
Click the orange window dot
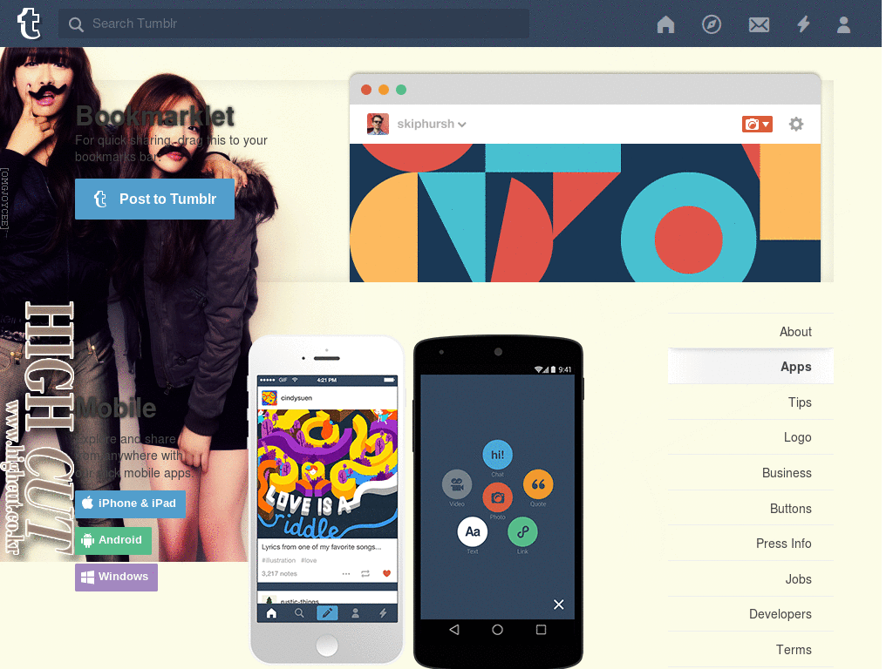click(384, 90)
